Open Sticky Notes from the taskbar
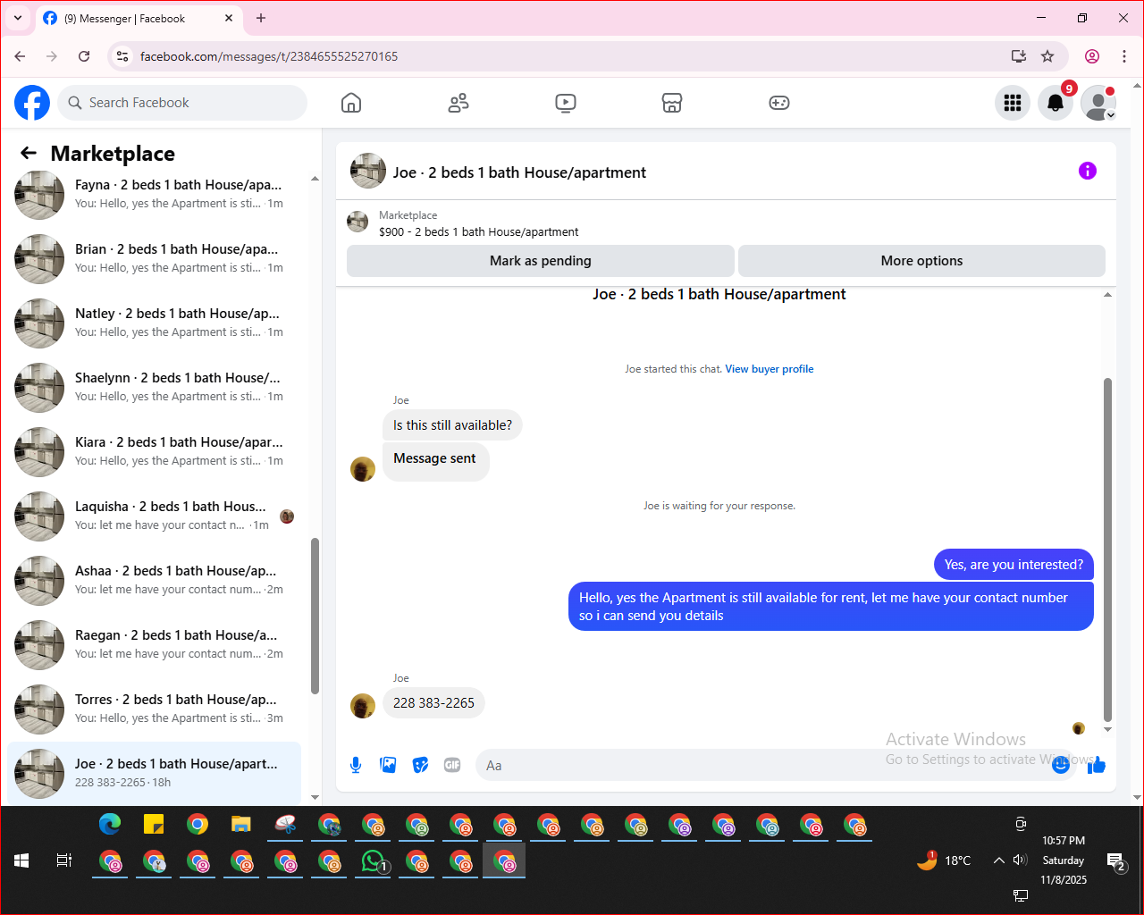This screenshot has height=915, width=1144. (154, 824)
